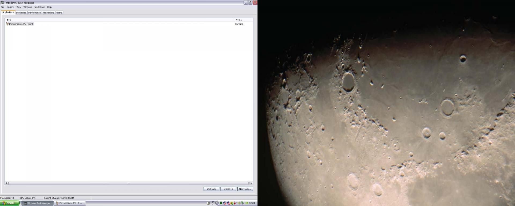Close the Task Manager window
Screen dimensions: 515x206
point(255,2)
